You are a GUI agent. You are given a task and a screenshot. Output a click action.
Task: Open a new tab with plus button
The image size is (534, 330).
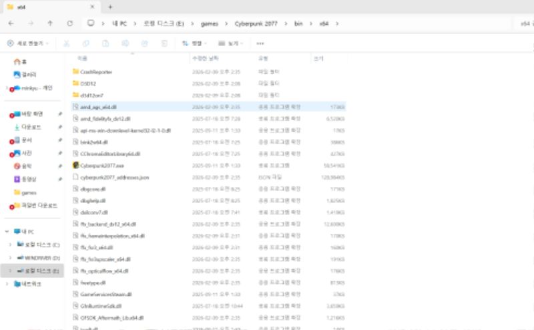(x=110, y=7)
